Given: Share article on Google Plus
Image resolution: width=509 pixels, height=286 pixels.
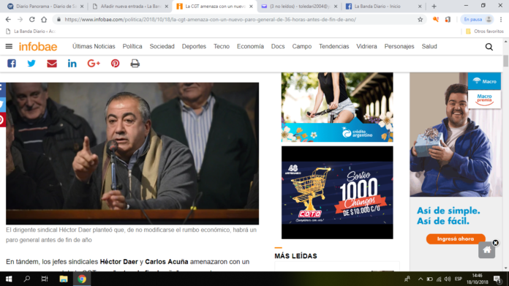Looking at the screenshot, I should point(94,64).
